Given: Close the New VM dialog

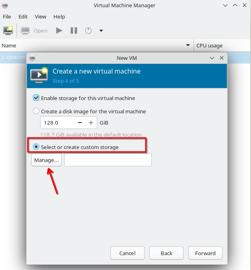Looking at the screenshot, I should [x=222, y=58].
